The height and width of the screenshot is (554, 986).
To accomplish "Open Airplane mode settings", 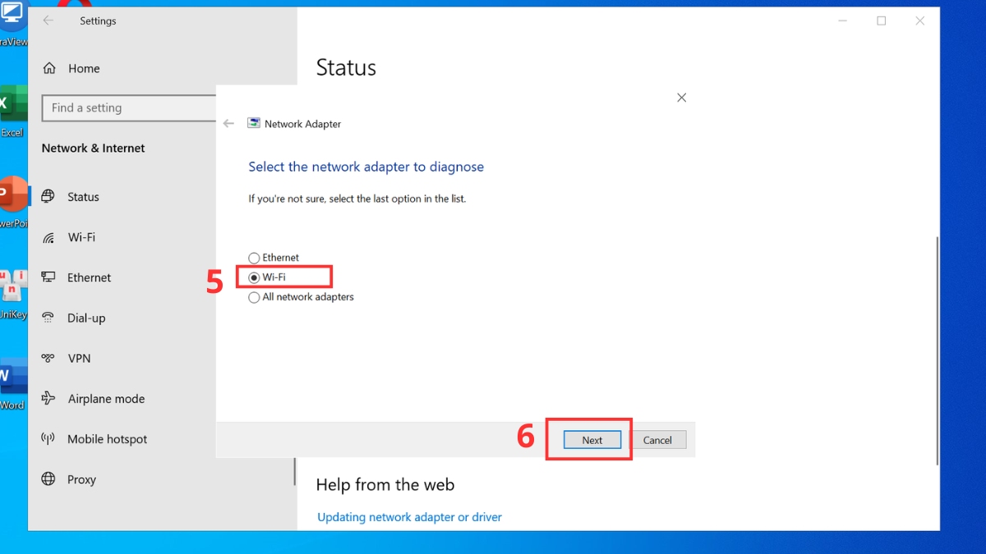I will 106,398.
